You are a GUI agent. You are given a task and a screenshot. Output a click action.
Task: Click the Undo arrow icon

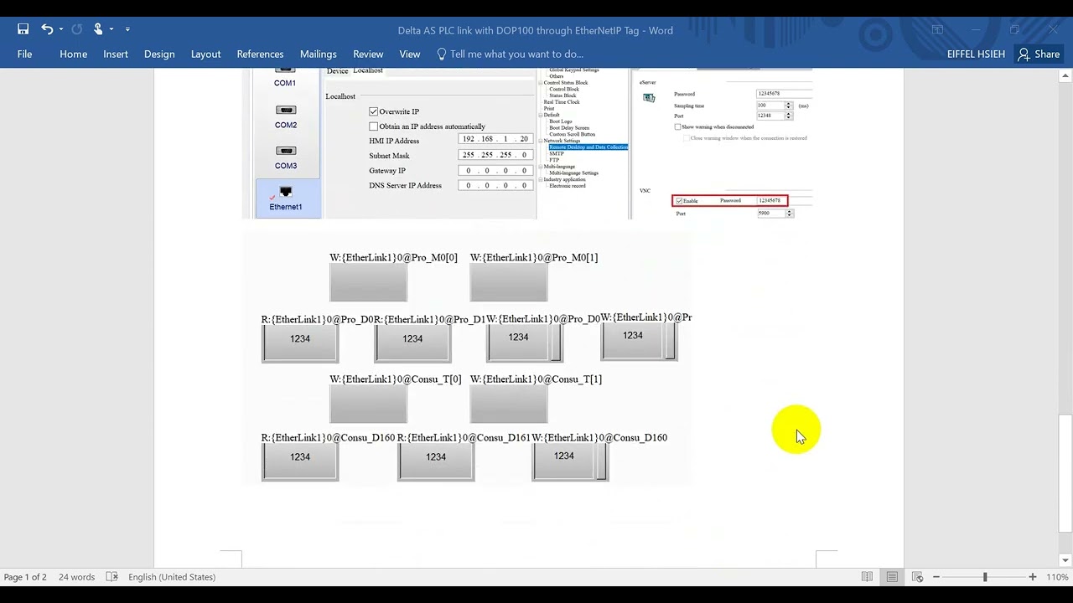tap(47, 29)
